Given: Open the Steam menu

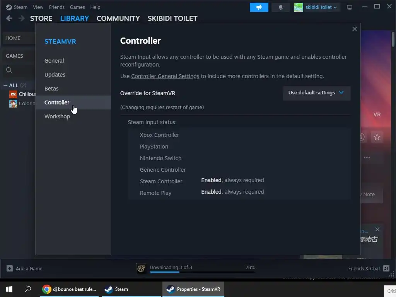Looking at the screenshot, I should tap(20, 7).
